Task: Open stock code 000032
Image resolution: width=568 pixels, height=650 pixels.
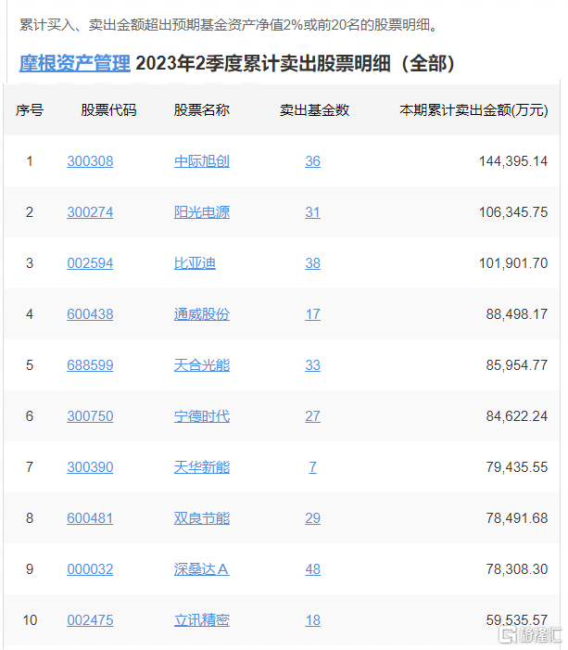Action: pos(90,569)
